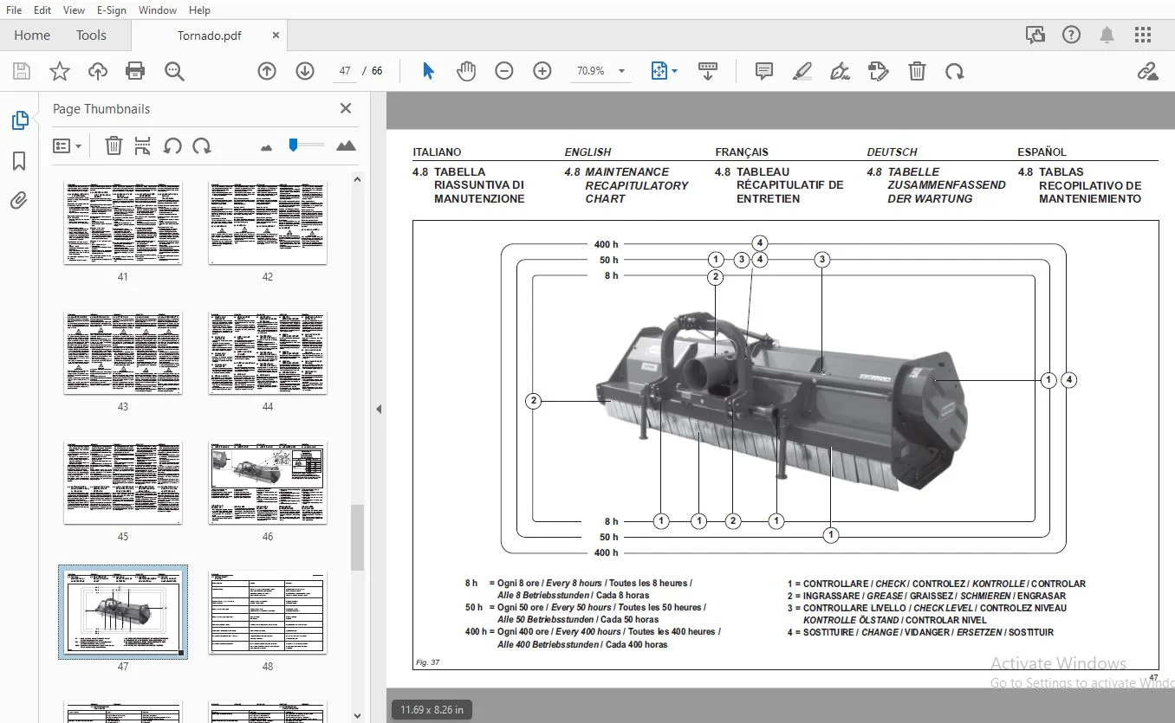Open the Bookmarks sidebar panel
Viewport: 1175px width, 723px height.
[19, 161]
